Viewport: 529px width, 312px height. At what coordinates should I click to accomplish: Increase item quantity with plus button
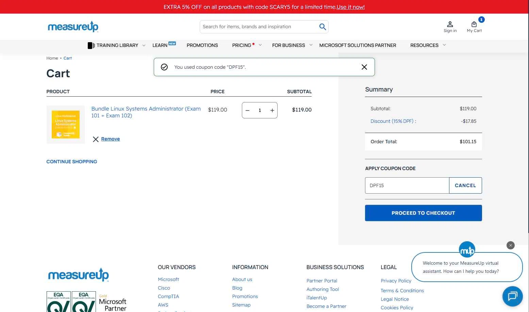tap(272, 110)
